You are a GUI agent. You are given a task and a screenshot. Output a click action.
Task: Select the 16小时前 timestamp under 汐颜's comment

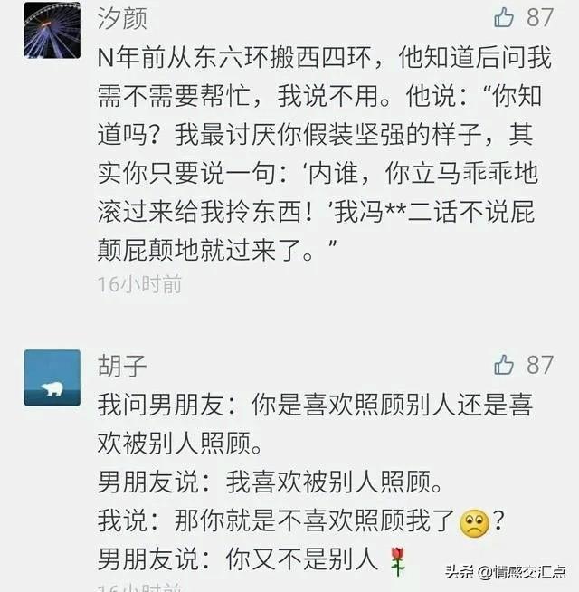click(x=139, y=284)
